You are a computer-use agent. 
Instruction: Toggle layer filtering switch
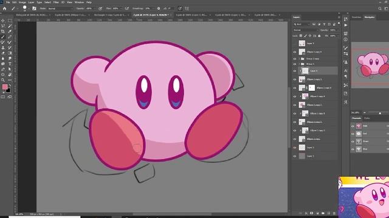coord(339,24)
